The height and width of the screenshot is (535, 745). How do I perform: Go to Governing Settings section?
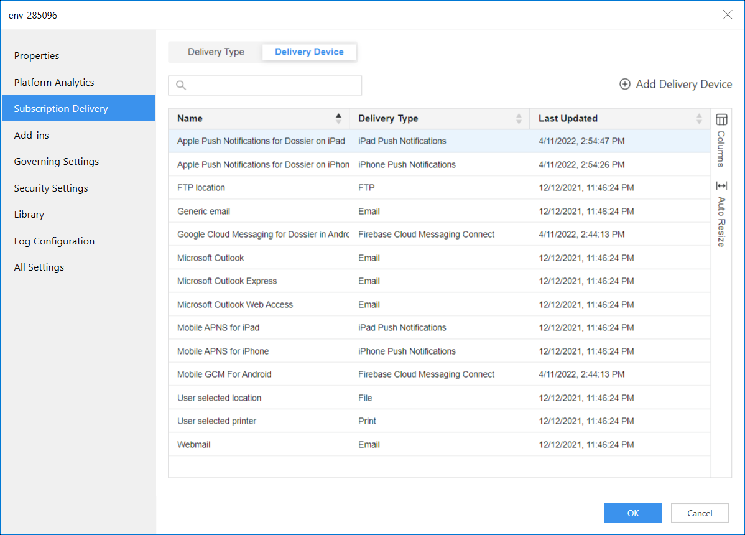[56, 162]
